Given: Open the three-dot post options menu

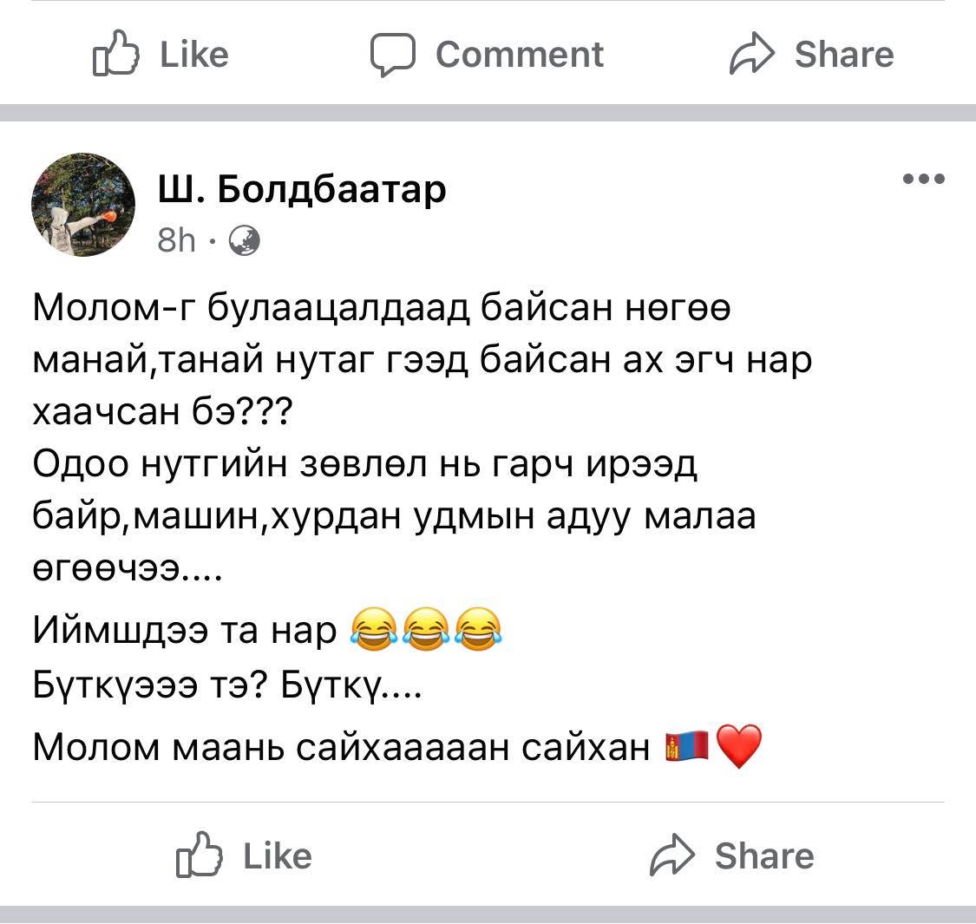Looking at the screenshot, I should pyautogui.click(x=923, y=180).
